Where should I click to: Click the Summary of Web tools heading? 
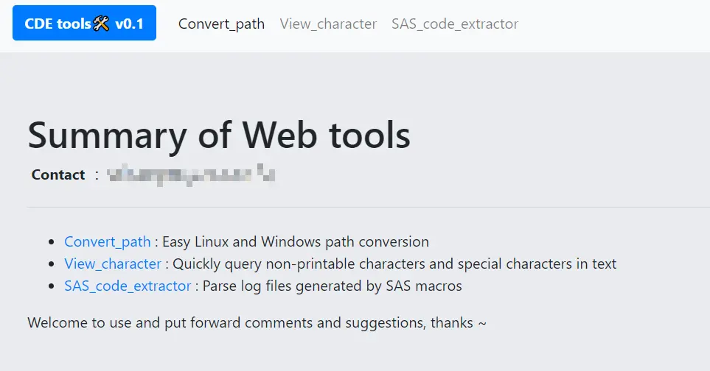(219, 135)
